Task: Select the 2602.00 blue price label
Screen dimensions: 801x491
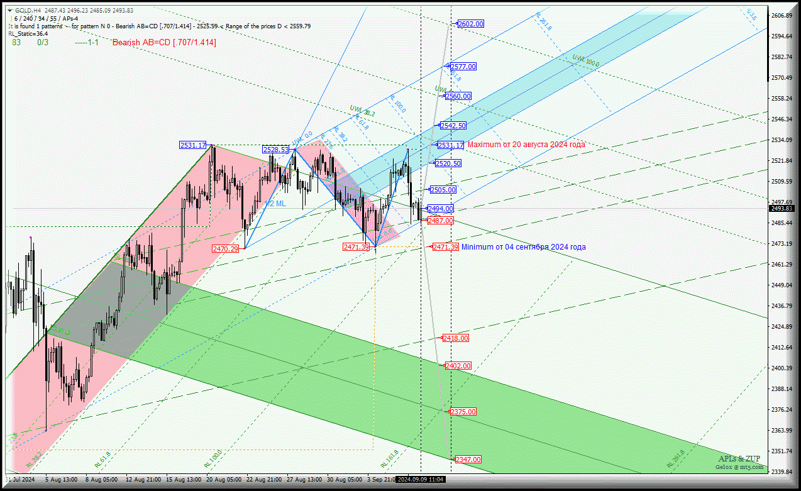Action: click(x=470, y=24)
